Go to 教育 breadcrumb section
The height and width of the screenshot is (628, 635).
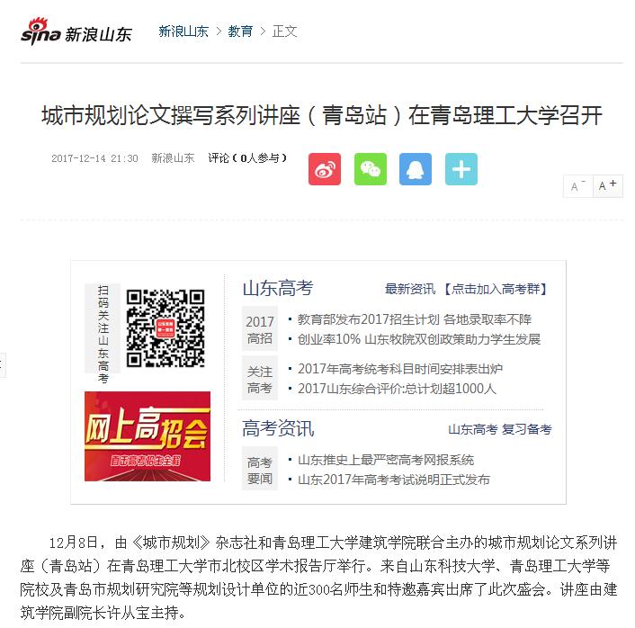[x=240, y=31]
